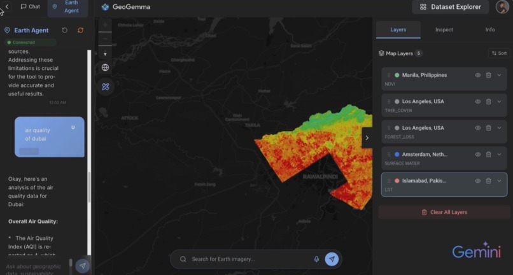513x275 pixels.
Task: Activate voice search microphone
Action: tap(316, 259)
